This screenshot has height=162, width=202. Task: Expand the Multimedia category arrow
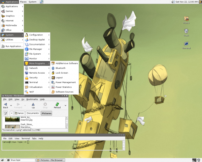[23, 25]
